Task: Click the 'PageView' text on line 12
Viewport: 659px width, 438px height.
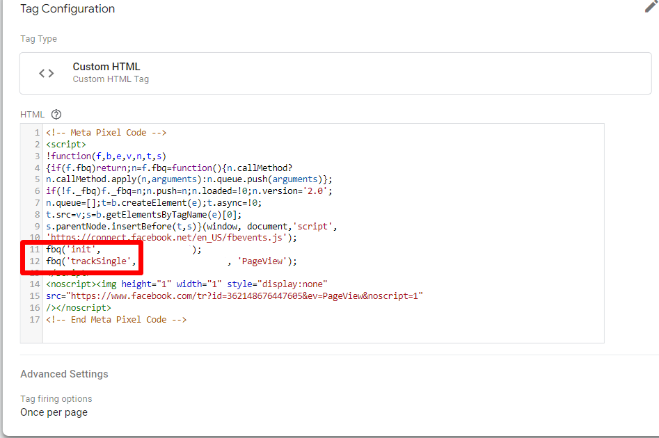Action: tap(262, 261)
